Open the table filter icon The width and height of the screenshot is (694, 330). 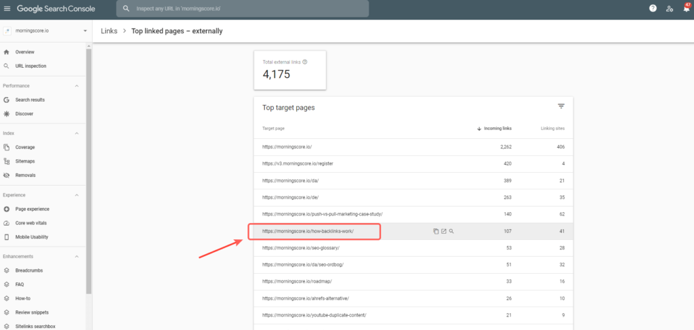561,106
